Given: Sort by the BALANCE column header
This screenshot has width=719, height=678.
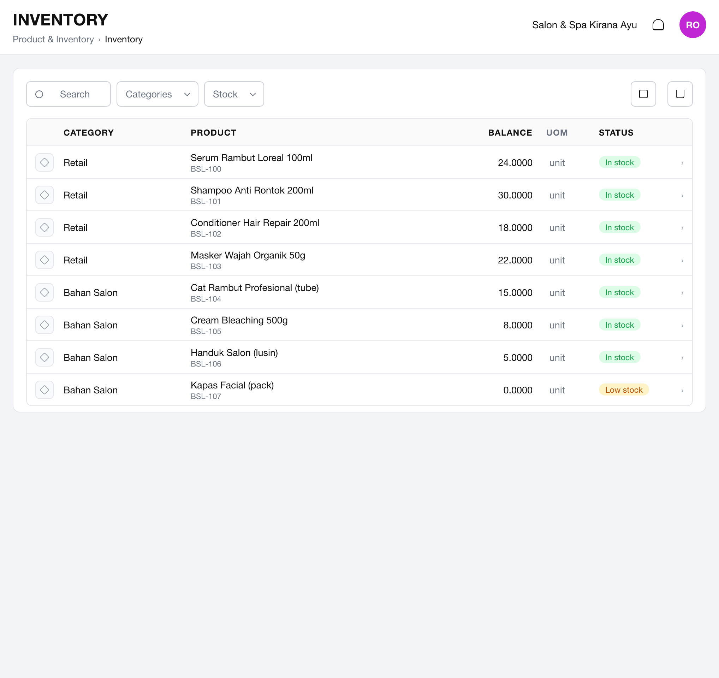Looking at the screenshot, I should coord(510,133).
